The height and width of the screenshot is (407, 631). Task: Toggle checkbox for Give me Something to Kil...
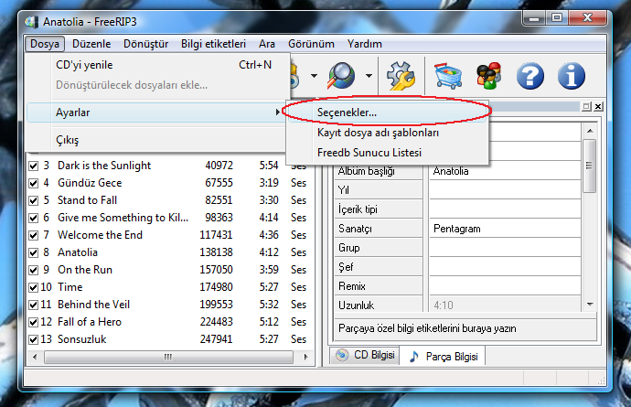34,218
